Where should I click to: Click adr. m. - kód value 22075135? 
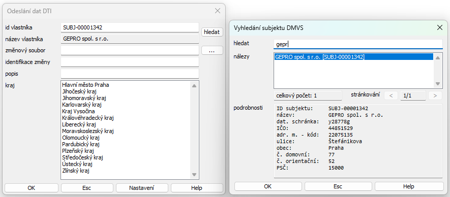point(341,135)
